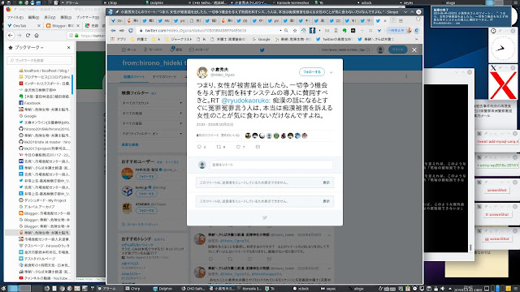
Task: Click red X xlogo window
Action: pos(503,85)
